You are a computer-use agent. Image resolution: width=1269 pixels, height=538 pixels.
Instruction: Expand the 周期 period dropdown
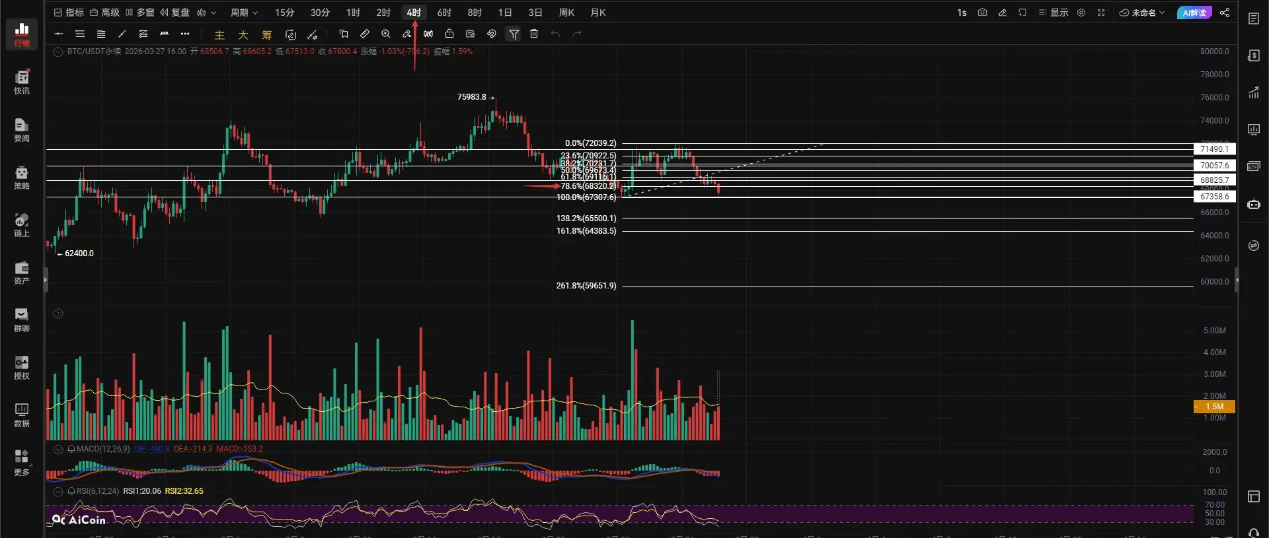pos(244,13)
